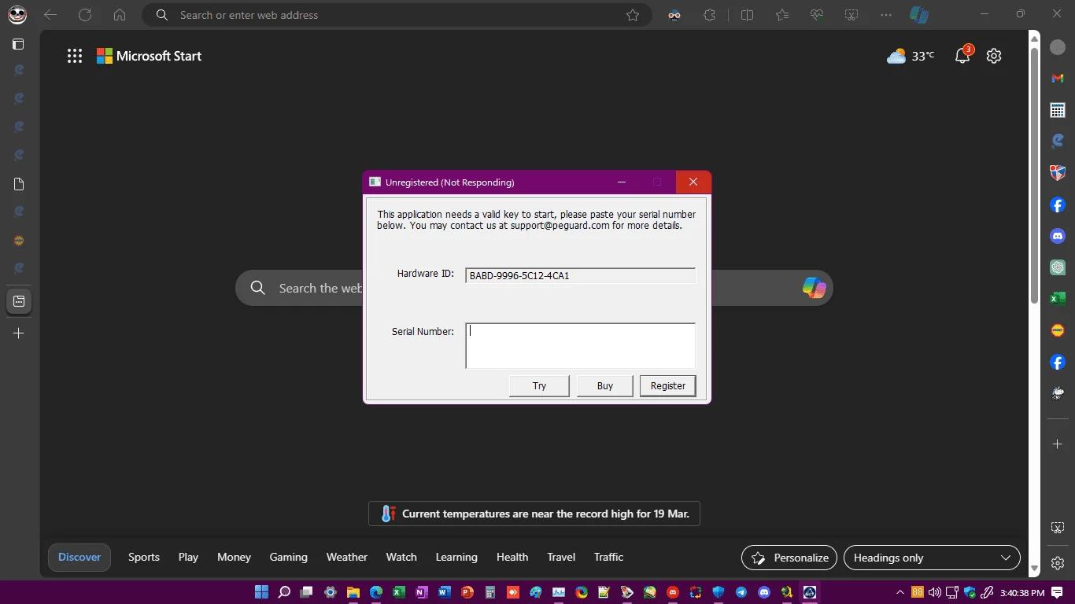Open the screenshot tool in the Edge toolbar
Screen dimensions: 1075x604
(x=852, y=15)
